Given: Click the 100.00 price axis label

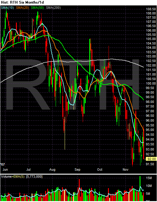Looking at the screenshot, I should [x=151, y=83].
